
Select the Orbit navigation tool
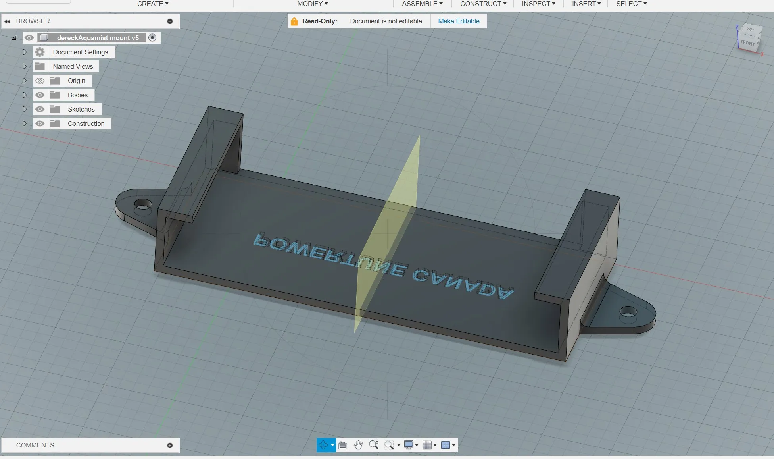(323, 445)
